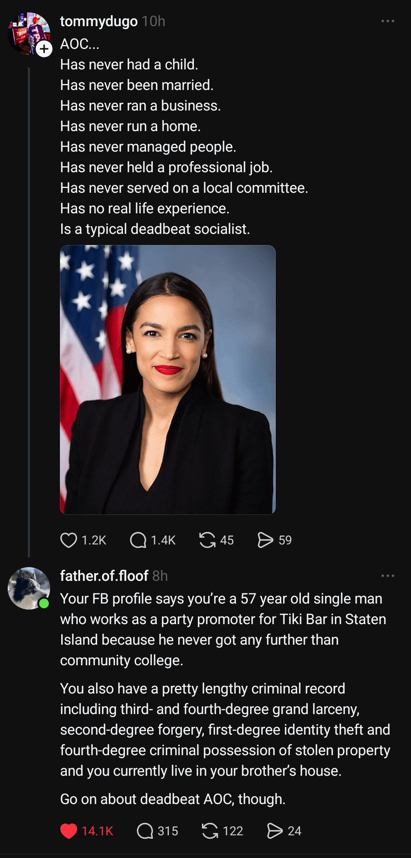The image size is (411, 858).
Task: Click the 8h timestamp on the reply
Action: pos(160,576)
